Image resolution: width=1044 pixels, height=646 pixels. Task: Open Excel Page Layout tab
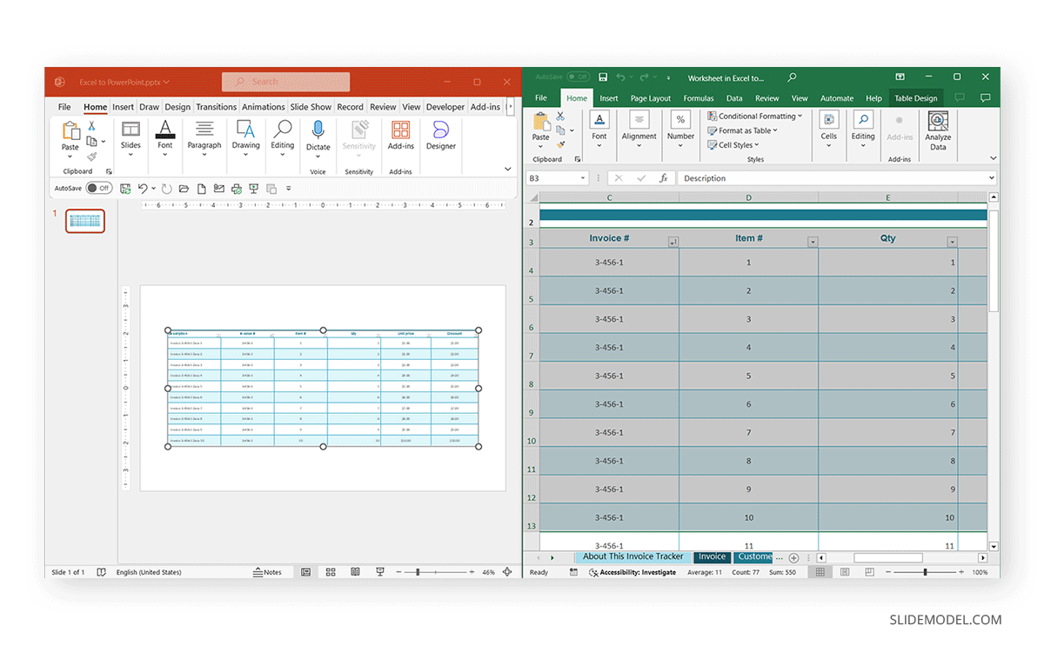(651, 98)
